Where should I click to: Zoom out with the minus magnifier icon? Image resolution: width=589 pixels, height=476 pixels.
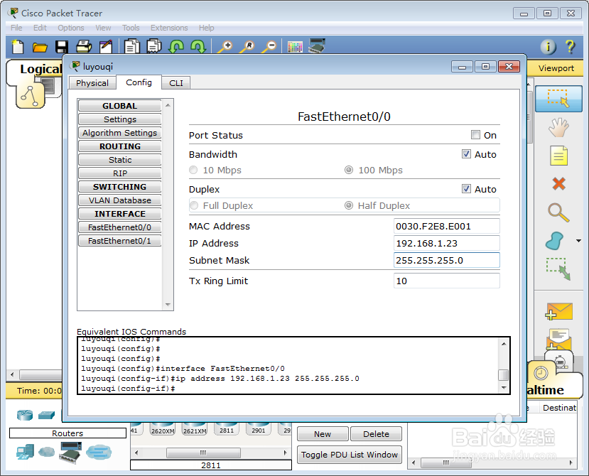pos(269,47)
